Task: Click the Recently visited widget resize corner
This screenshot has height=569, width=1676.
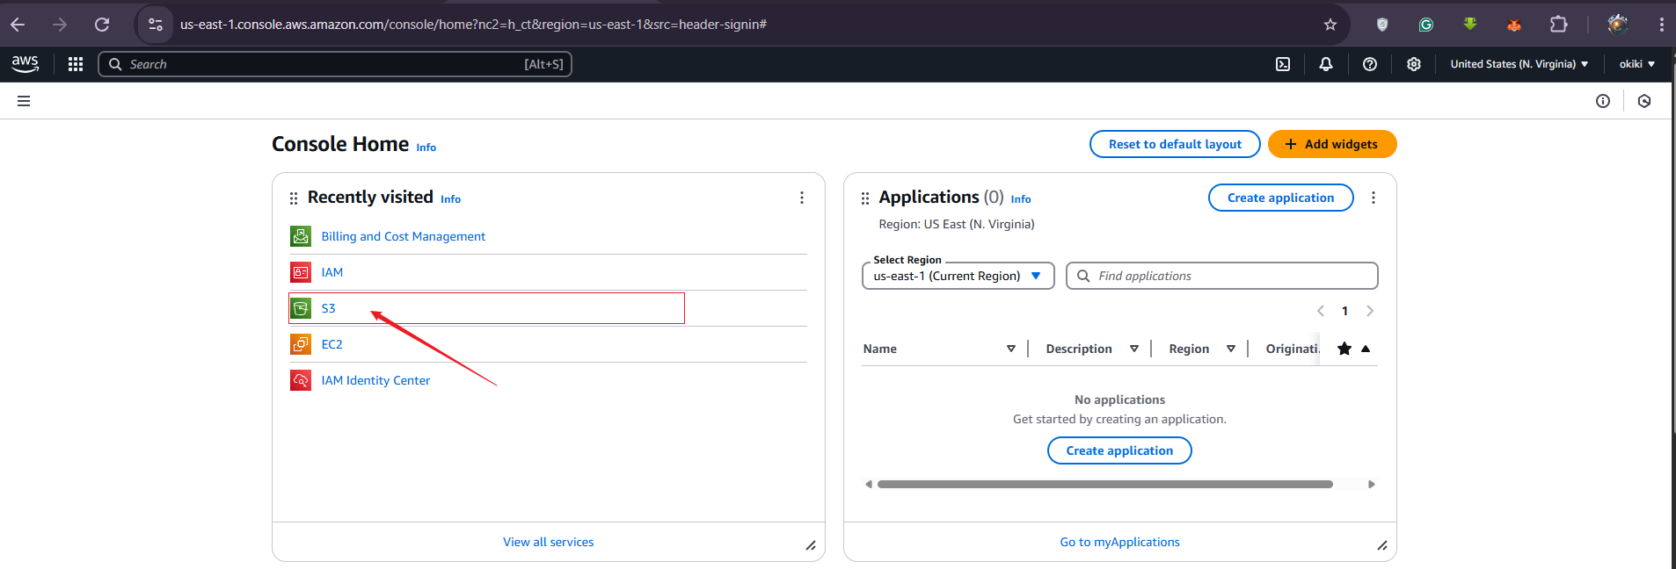Action: (x=811, y=545)
